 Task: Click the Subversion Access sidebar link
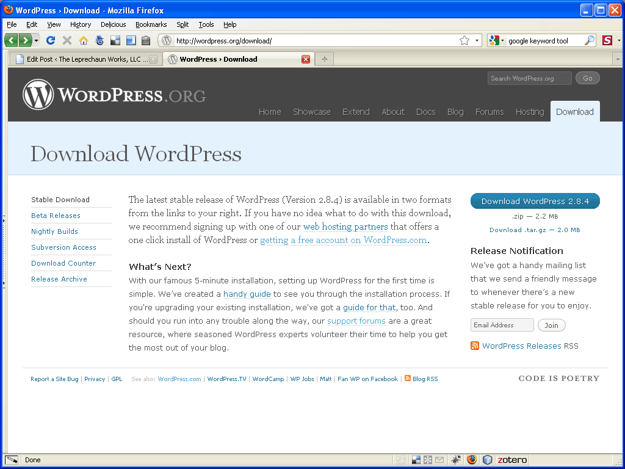tap(63, 247)
